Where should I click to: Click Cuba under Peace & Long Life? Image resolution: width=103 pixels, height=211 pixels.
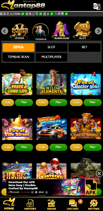[x=8, y=103]
